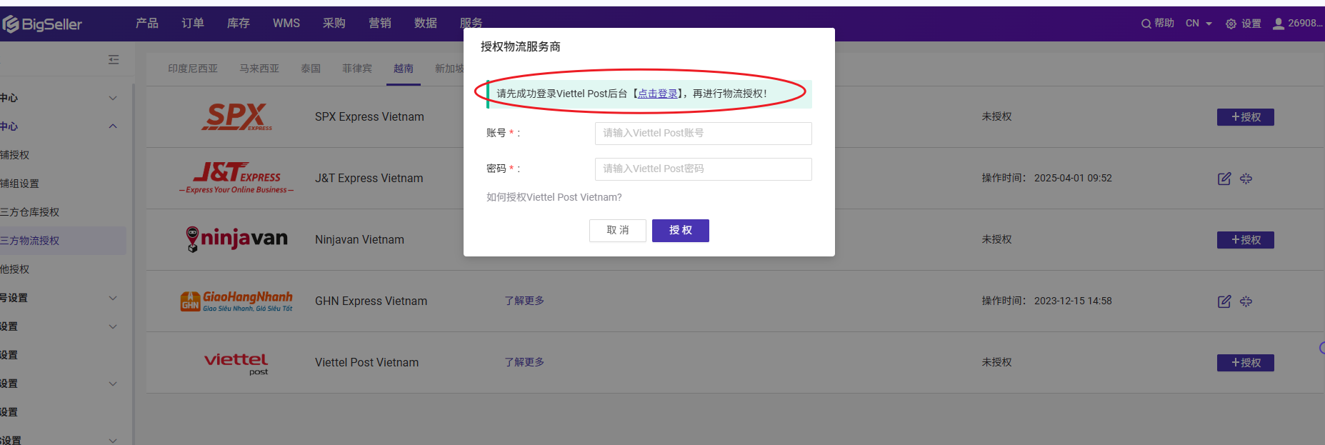Click the J&T Express logo
This screenshot has height=445, width=1325.
point(236,178)
